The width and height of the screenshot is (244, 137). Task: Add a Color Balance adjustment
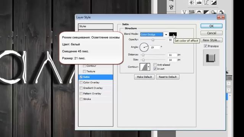pos(199,12)
